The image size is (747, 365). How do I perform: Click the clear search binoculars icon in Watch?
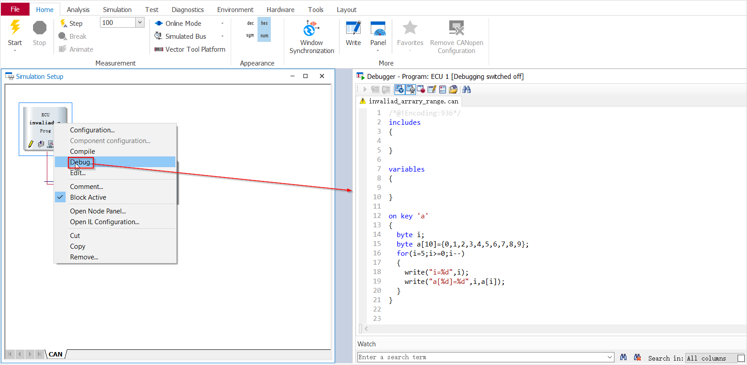click(637, 357)
